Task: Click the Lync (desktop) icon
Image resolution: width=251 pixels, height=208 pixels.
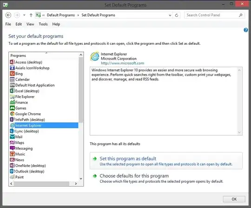Action: pos(13,131)
